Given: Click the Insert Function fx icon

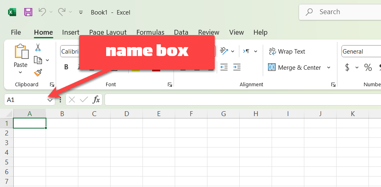Looking at the screenshot, I should 96,100.
